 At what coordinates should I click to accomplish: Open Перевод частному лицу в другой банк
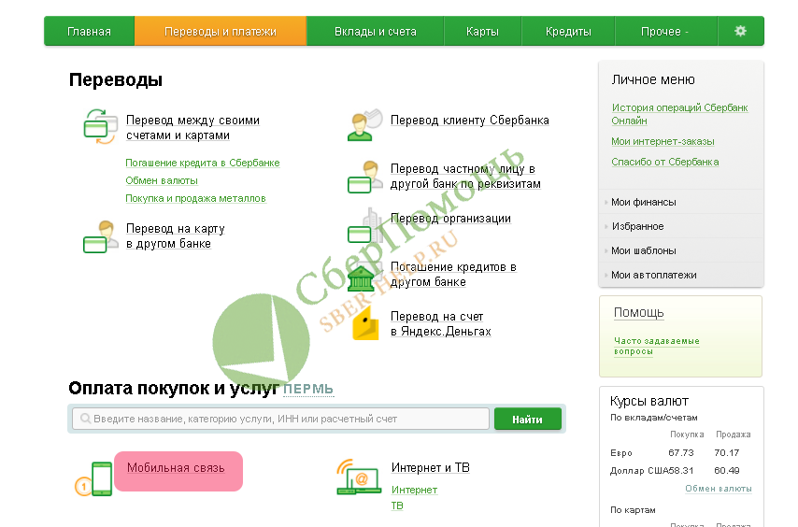click(465, 176)
